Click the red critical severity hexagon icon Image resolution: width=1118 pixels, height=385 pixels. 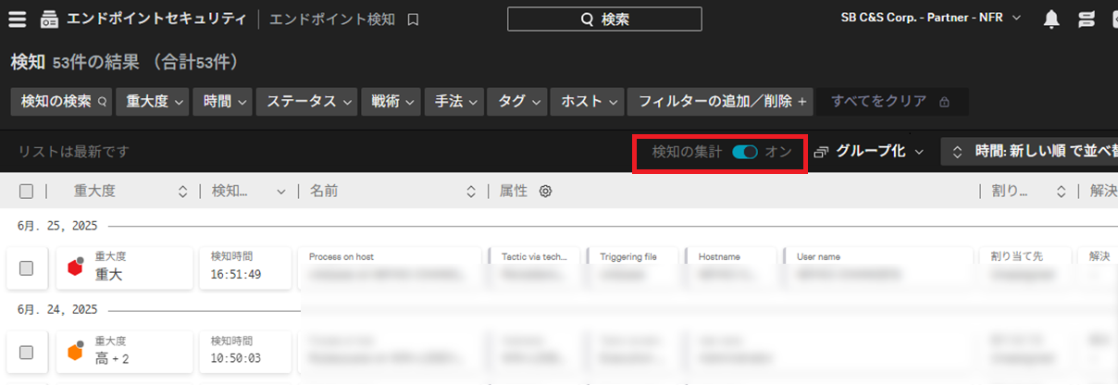pos(76,267)
